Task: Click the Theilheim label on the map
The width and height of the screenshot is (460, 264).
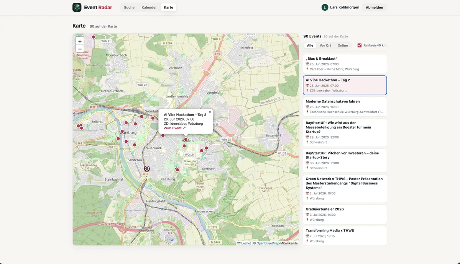Action: [x=277, y=226]
